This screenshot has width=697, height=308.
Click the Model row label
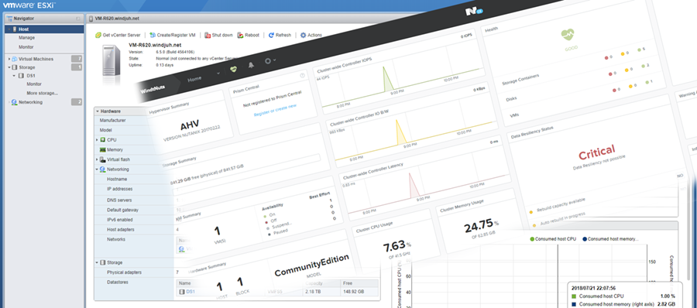[x=106, y=130]
